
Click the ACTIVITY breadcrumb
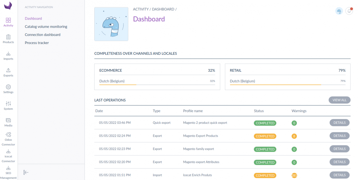[x=141, y=9]
